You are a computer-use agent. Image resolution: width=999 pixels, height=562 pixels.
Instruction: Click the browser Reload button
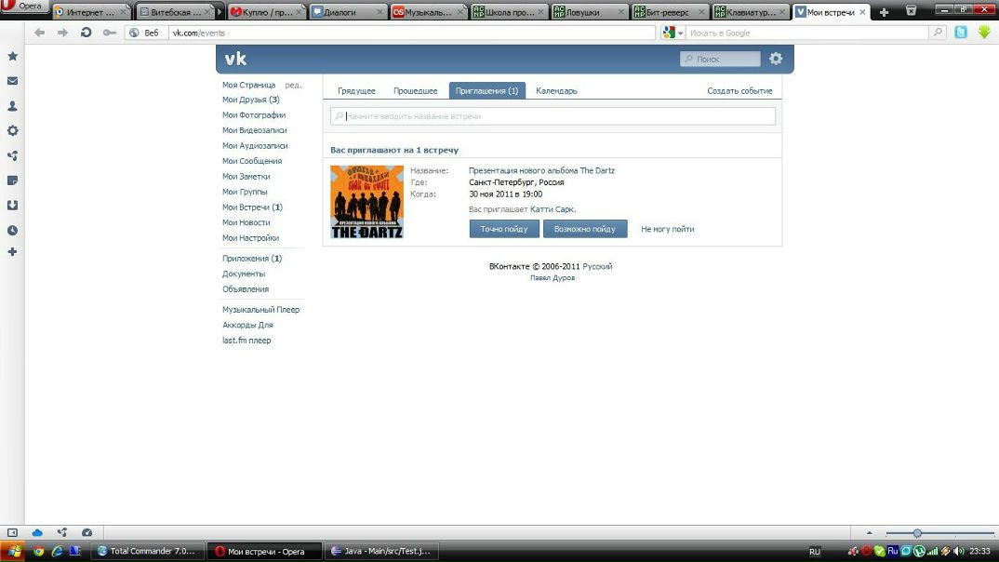86,33
